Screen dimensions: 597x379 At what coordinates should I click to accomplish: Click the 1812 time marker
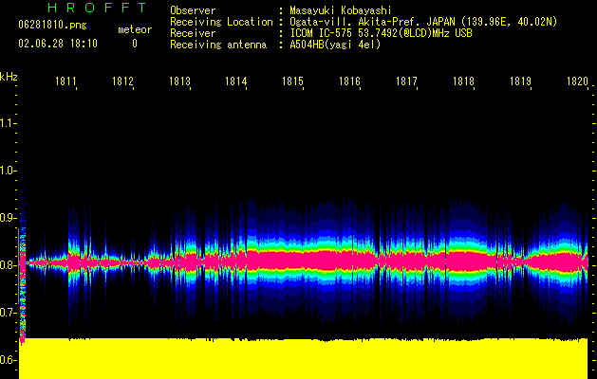point(122,81)
